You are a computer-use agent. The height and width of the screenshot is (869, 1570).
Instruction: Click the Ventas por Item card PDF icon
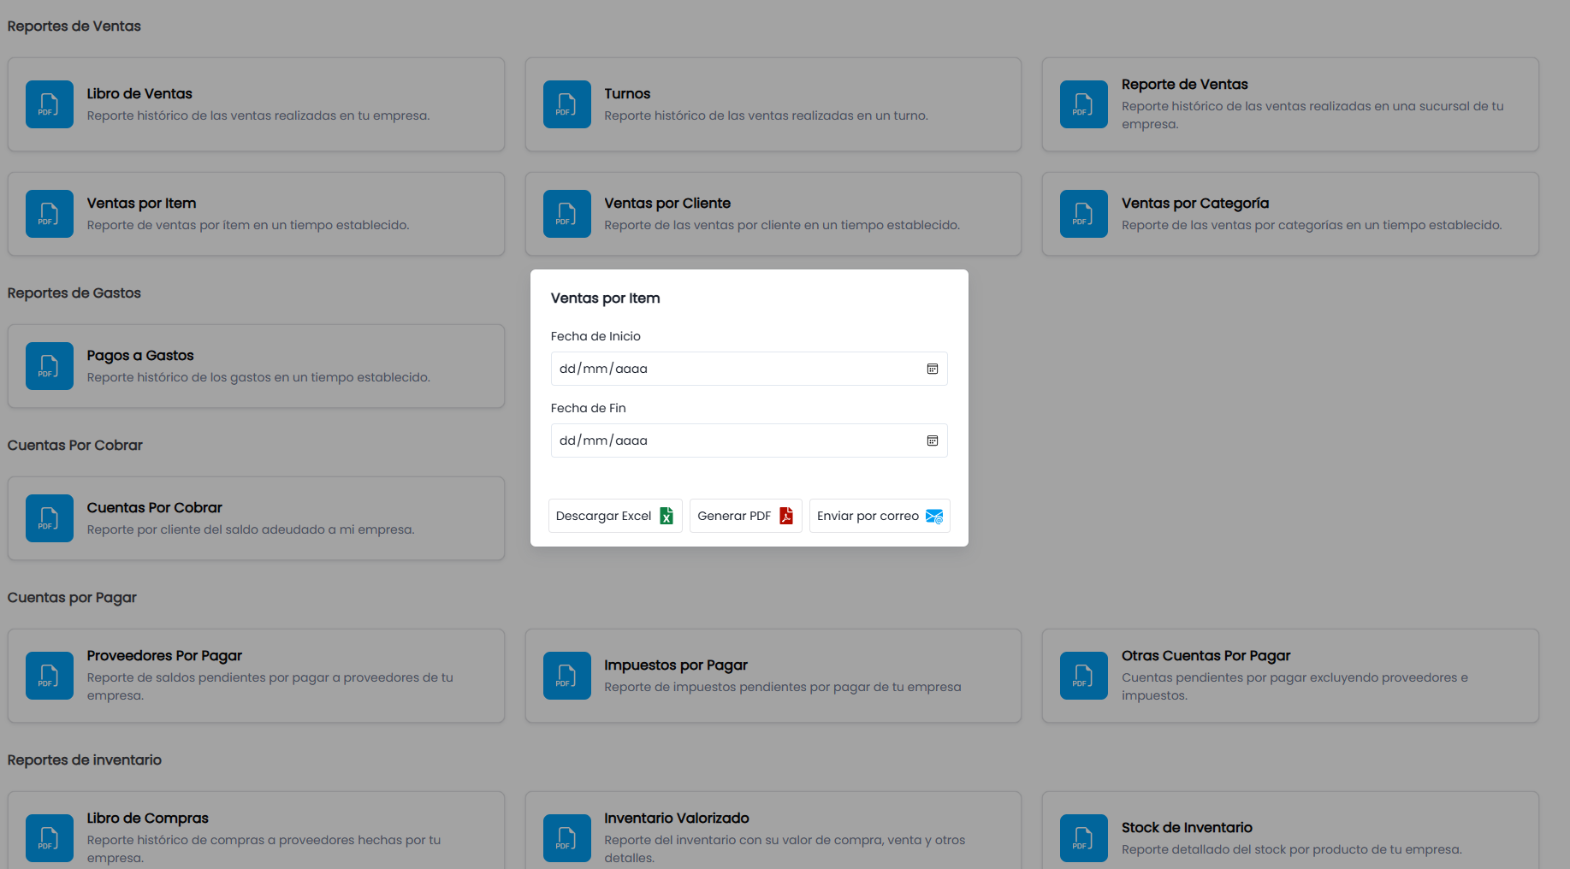(x=50, y=214)
